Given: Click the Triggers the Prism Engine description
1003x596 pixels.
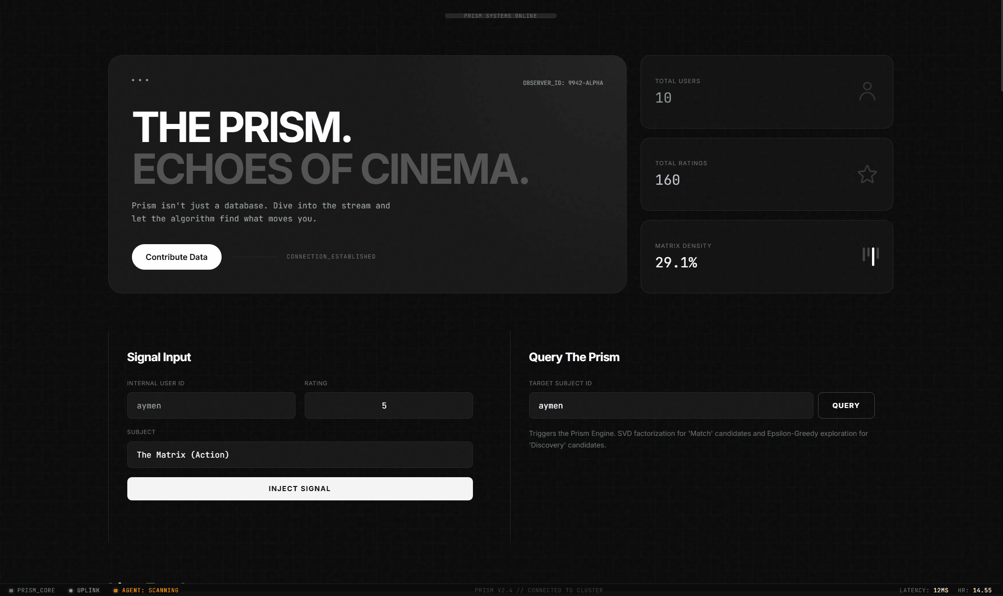Looking at the screenshot, I should [698, 439].
